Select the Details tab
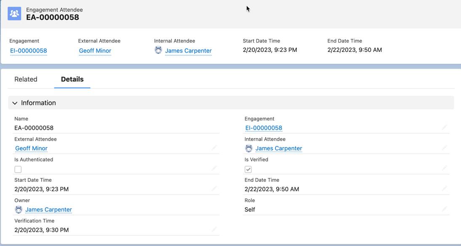461x246 pixels. [x=72, y=79]
